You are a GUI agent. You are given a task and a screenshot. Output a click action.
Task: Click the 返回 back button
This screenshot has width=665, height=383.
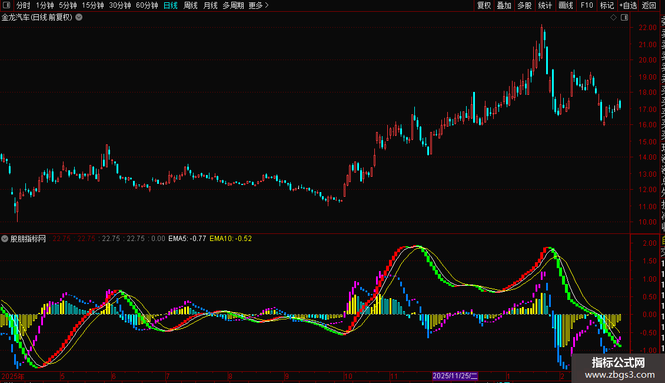649,5
